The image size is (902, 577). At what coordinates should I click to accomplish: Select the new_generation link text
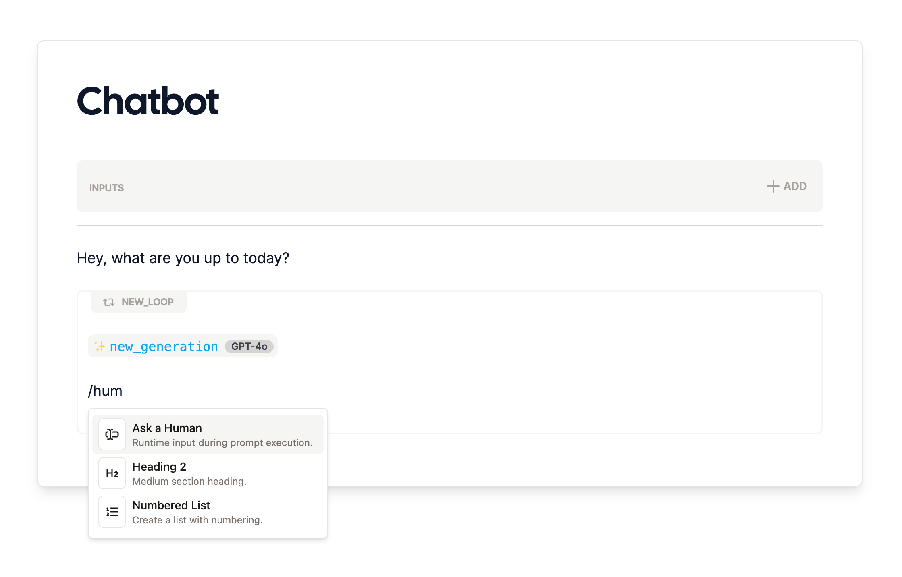[163, 346]
